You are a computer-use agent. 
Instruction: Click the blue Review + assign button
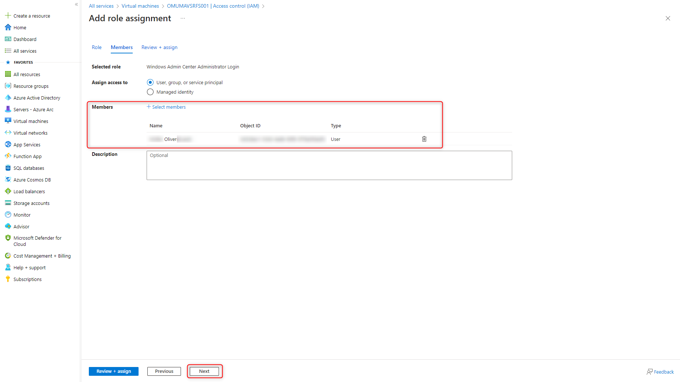tap(114, 371)
